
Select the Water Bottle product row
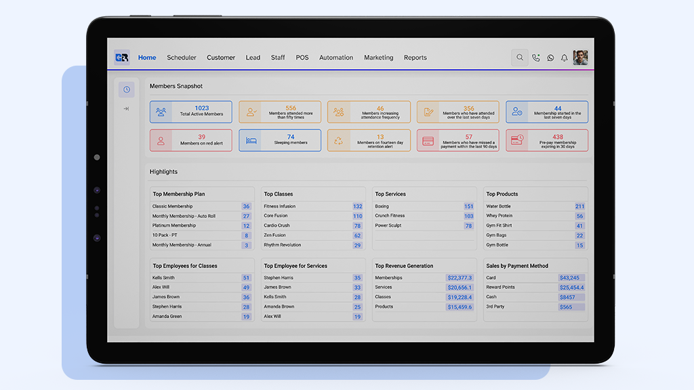[498, 207]
